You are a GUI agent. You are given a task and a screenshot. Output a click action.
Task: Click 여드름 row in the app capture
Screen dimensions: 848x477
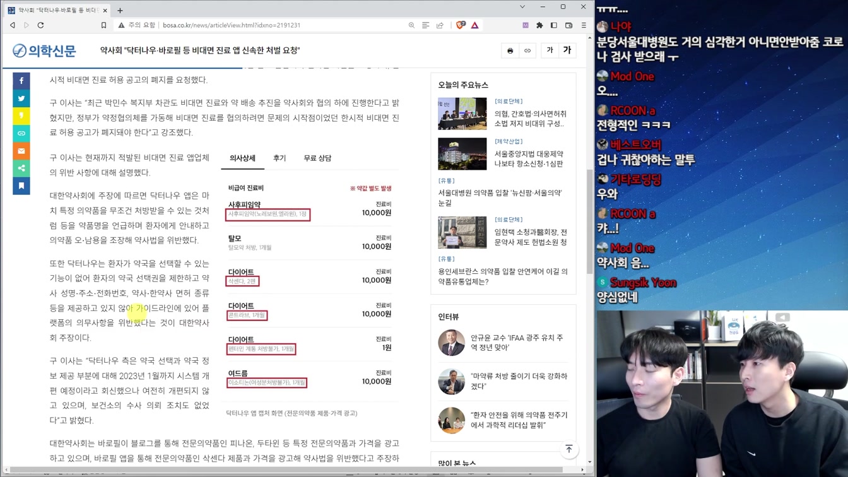pos(309,377)
